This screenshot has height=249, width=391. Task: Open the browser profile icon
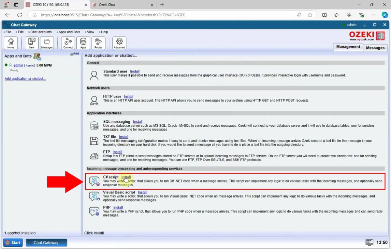(6, 5)
